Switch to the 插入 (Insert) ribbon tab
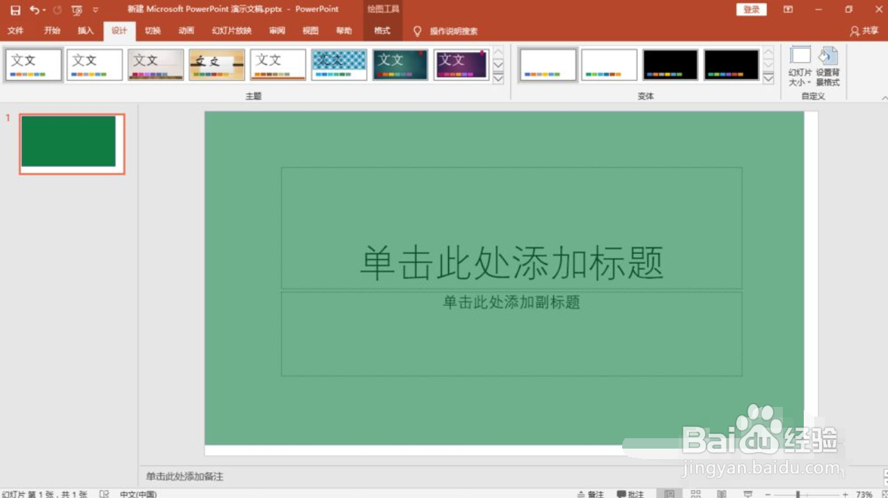This screenshot has width=888, height=498. tap(85, 31)
